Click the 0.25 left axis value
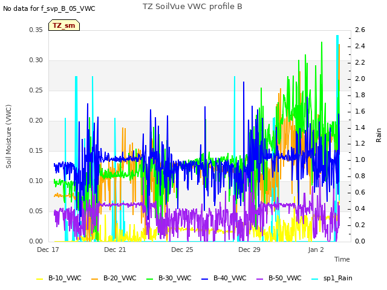The height and width of the screenshot is (290, 387). tap(36, 90)
